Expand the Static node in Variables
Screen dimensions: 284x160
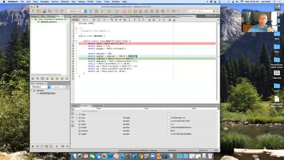tap(77, 115)
